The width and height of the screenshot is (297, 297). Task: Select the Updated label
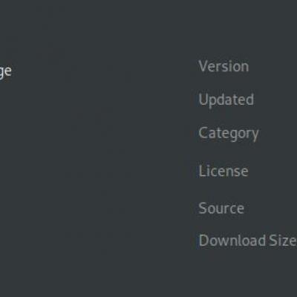(x=226, y=100)
